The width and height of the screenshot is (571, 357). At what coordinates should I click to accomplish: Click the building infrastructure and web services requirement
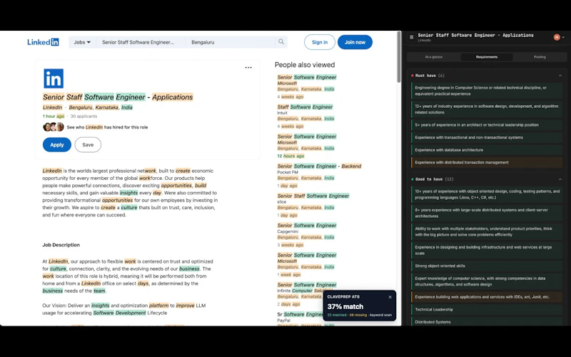coord(487,251)
